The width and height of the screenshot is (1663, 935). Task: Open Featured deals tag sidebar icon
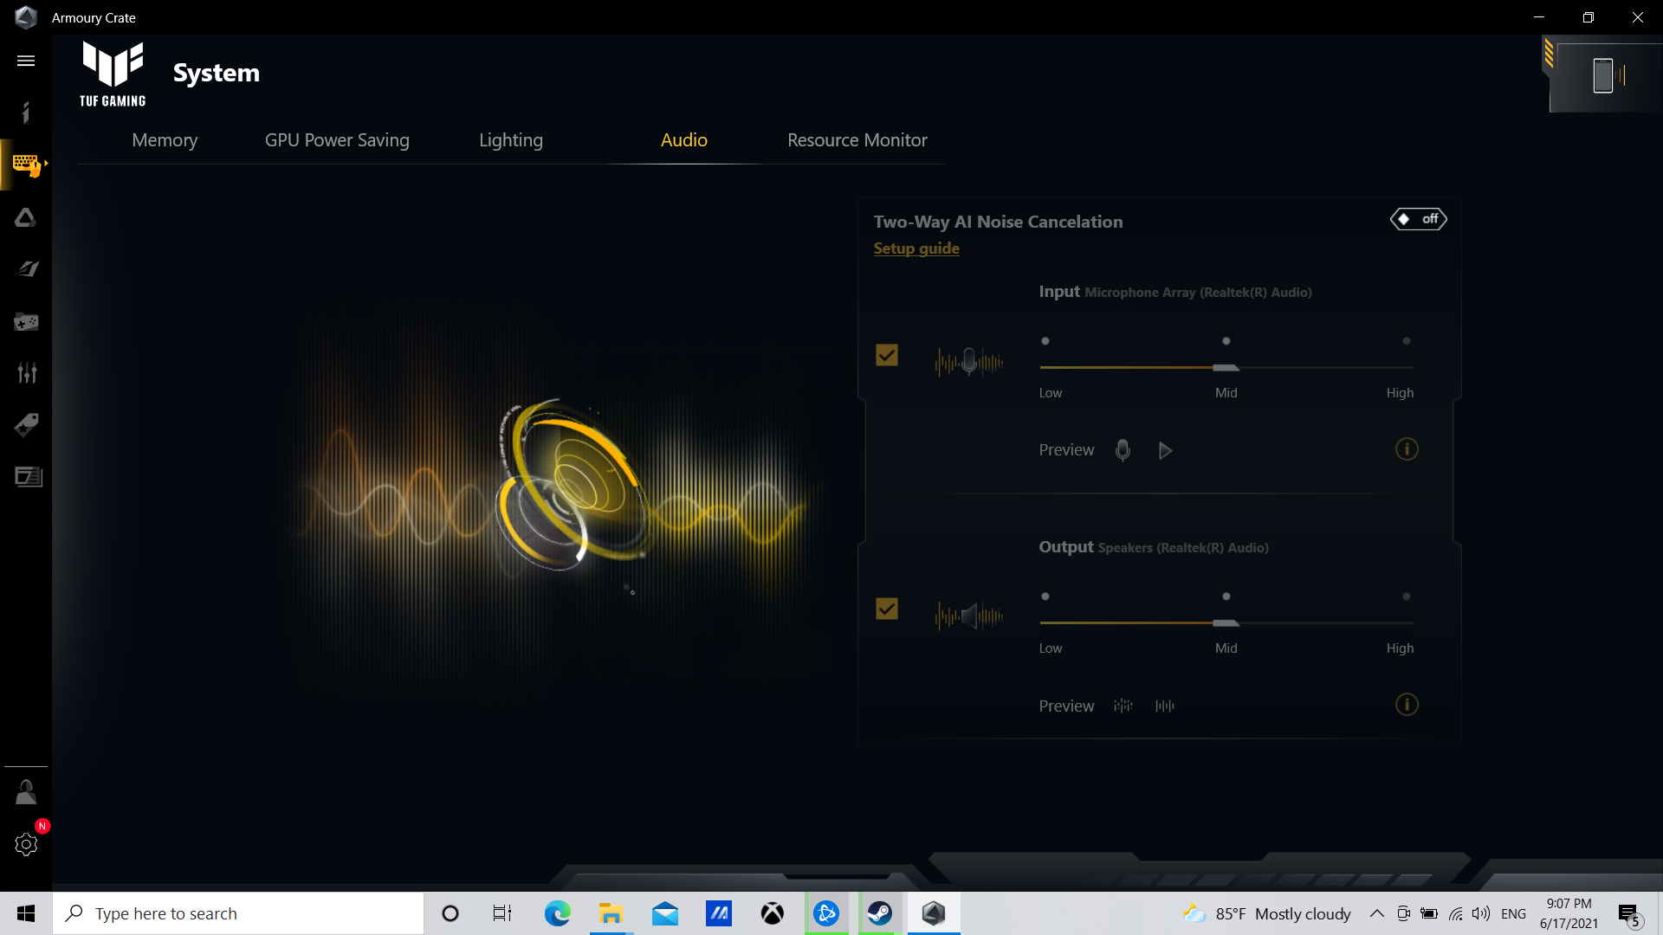(x=26, y=425)
